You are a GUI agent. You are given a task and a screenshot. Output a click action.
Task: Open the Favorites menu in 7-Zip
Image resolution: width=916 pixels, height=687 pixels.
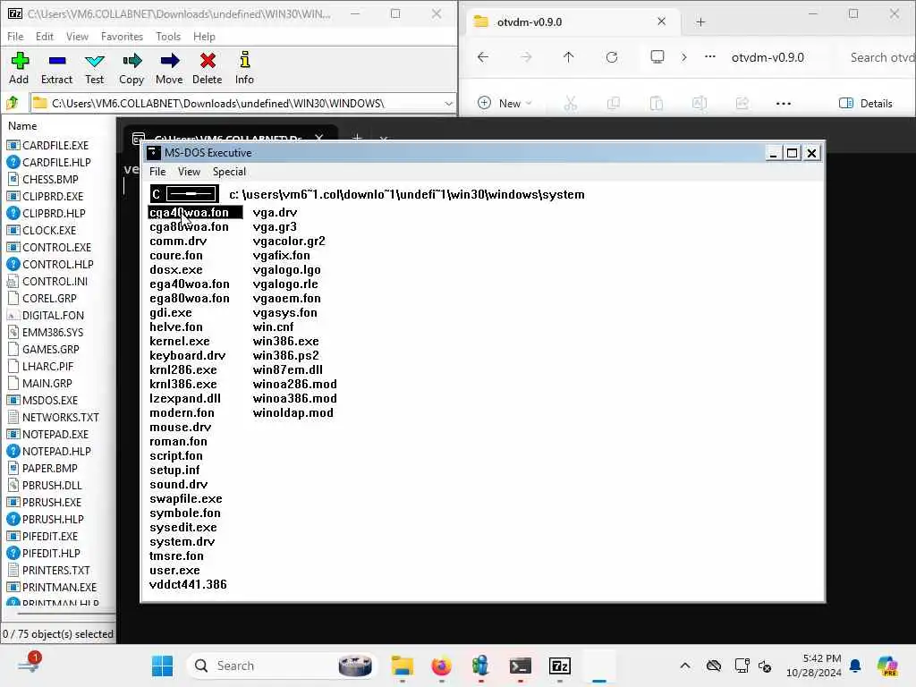coord(122,36)
